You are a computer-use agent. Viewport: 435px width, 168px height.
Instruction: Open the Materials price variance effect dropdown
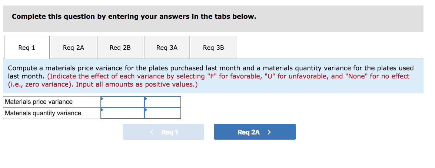(163, 102)
